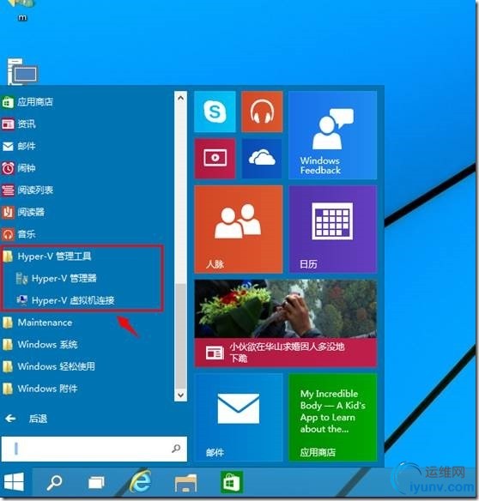
Task: Launch Hyper-V 管理器
Action: [57, 278]
